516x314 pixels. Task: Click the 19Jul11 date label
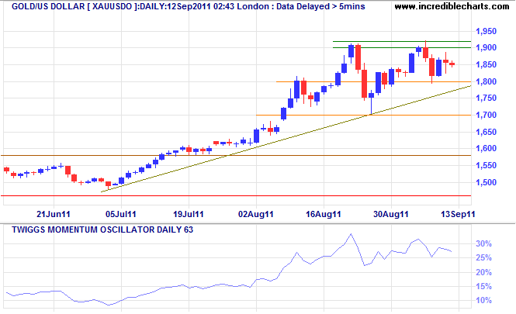pyautogui.click(x=189, y=215)
